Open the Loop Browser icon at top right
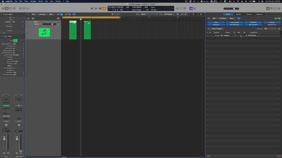This screenshot has height=158, width=282. (x=275, y=8)
